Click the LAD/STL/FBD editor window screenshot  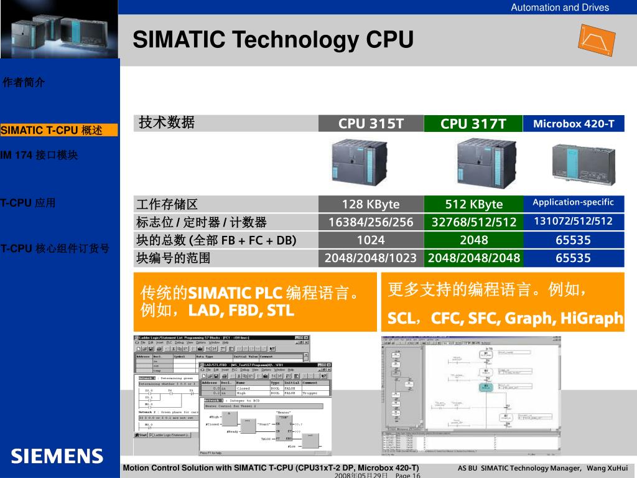[x=266, y=408]
